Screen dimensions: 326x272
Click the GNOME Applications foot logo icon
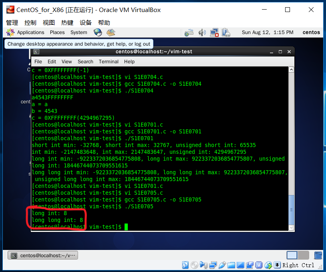[x=10, y=32]
